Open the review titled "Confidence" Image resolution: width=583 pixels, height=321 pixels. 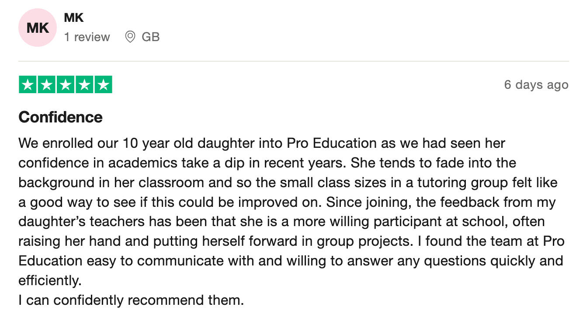(x=60, y=117)
